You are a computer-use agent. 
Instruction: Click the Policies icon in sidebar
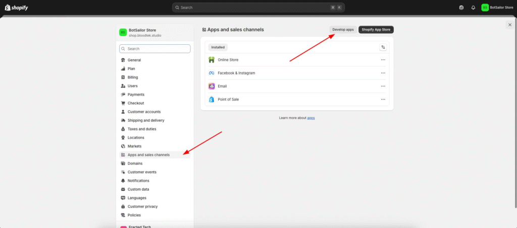(123, 215)
